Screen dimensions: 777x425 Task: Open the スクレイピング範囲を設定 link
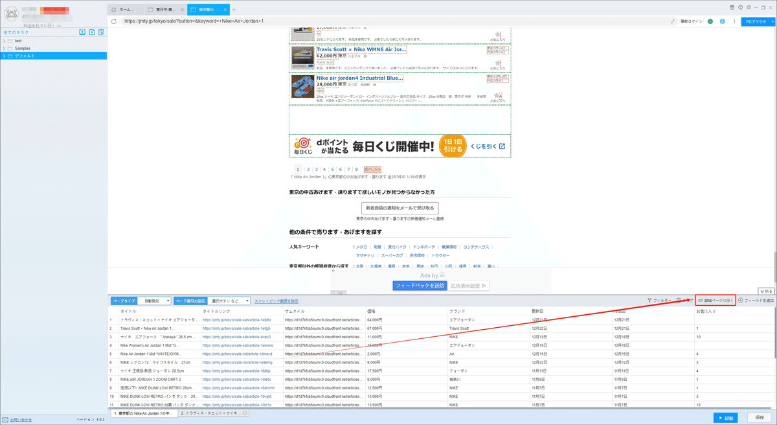(276, 301)
